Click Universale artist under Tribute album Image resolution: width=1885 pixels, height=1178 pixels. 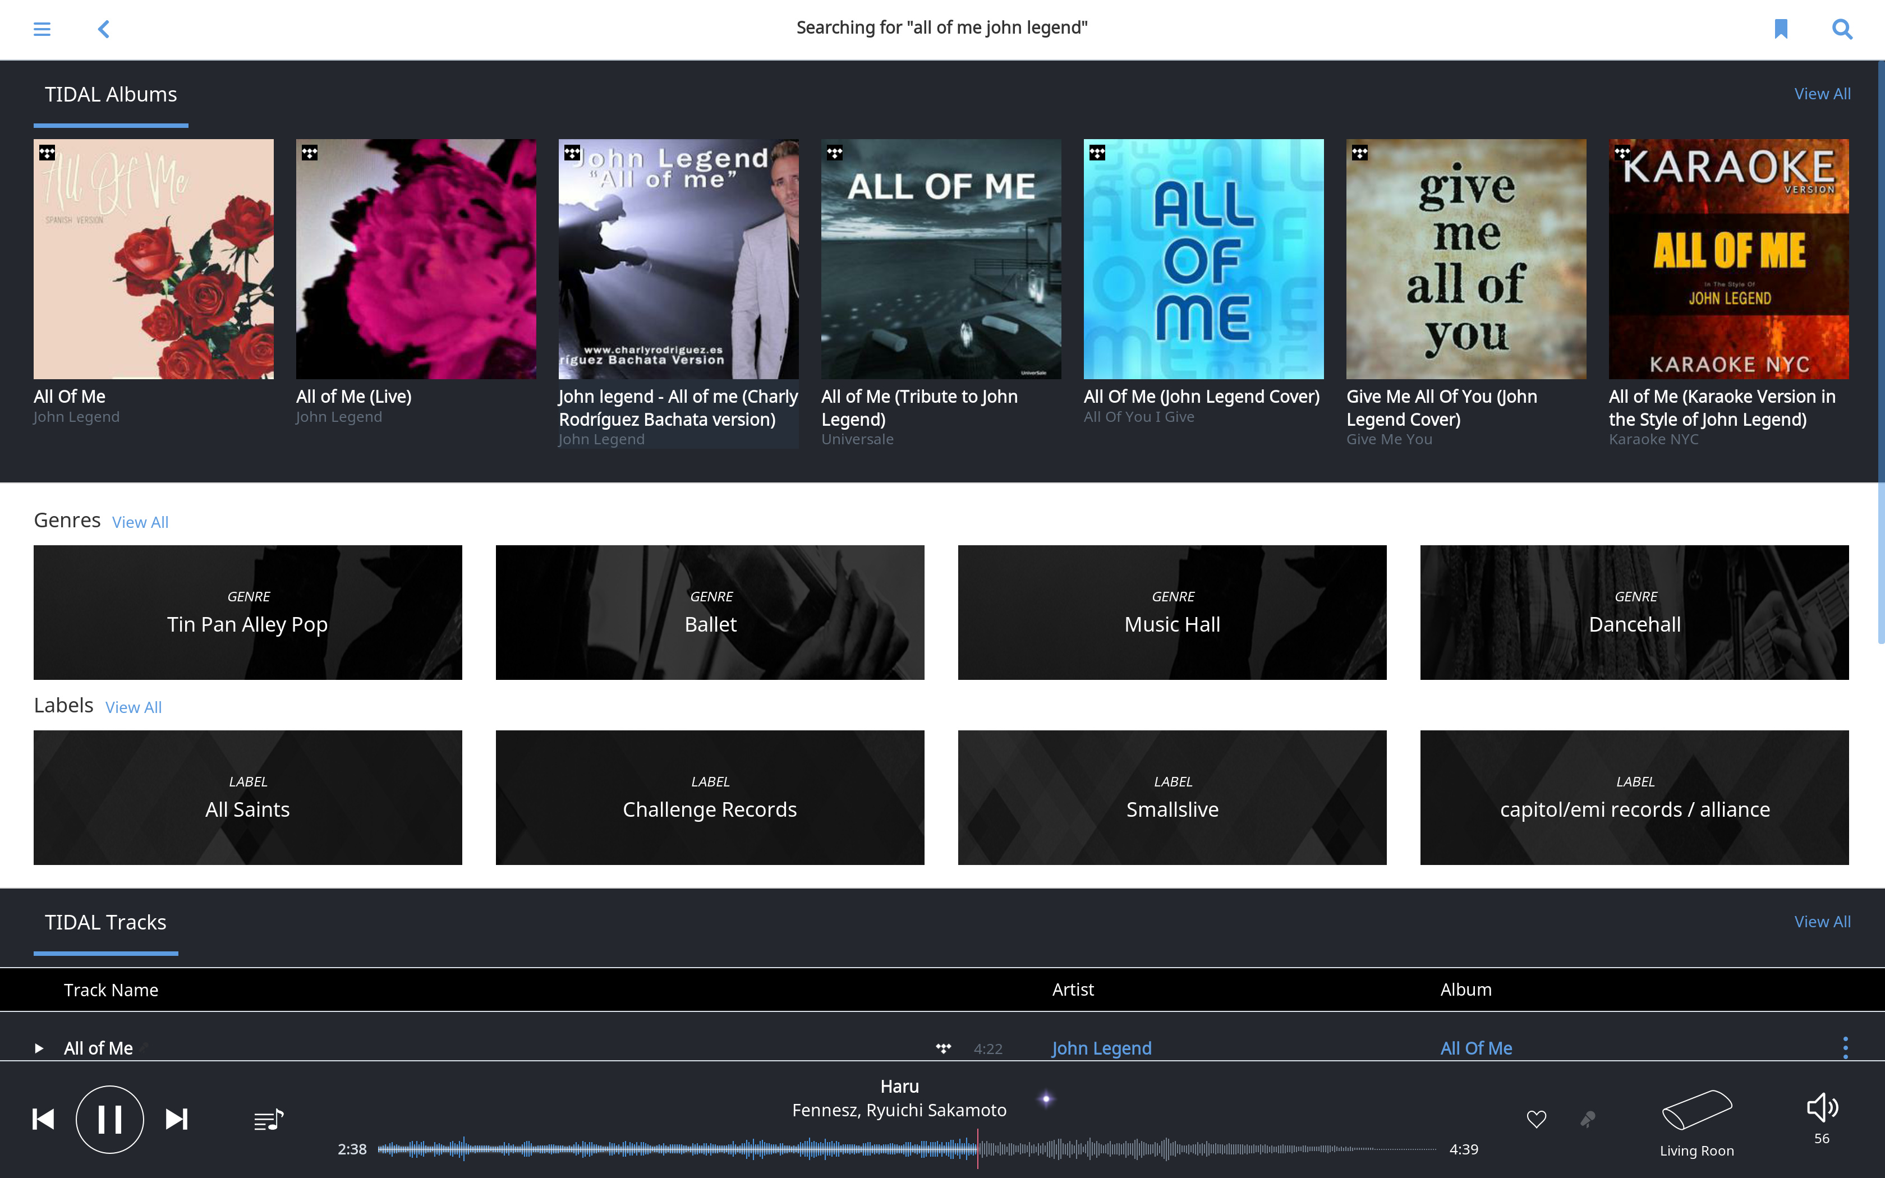point(857,439)
